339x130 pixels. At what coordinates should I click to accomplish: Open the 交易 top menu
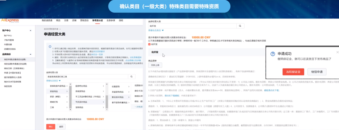tap(66, 20)
